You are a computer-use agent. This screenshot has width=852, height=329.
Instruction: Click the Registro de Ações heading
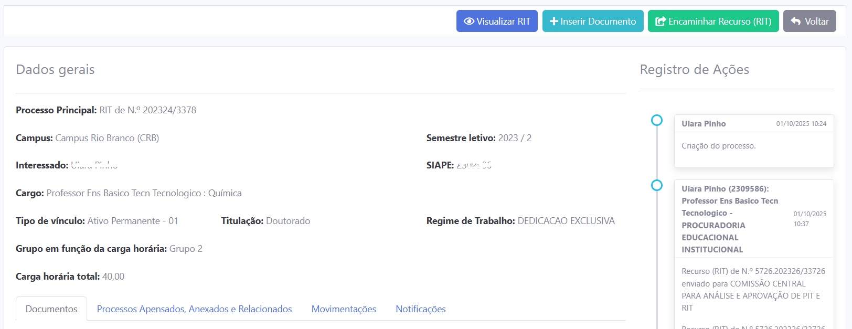point(694,70)
